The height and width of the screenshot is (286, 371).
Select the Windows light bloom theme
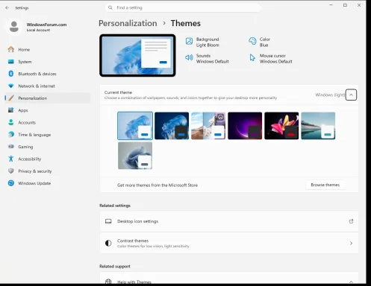tap(135, 126)
